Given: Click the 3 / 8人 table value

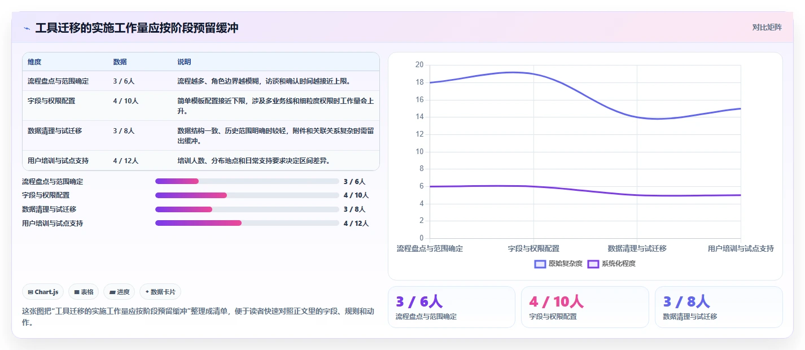Looking at the screenshot, I should [124, 131].
